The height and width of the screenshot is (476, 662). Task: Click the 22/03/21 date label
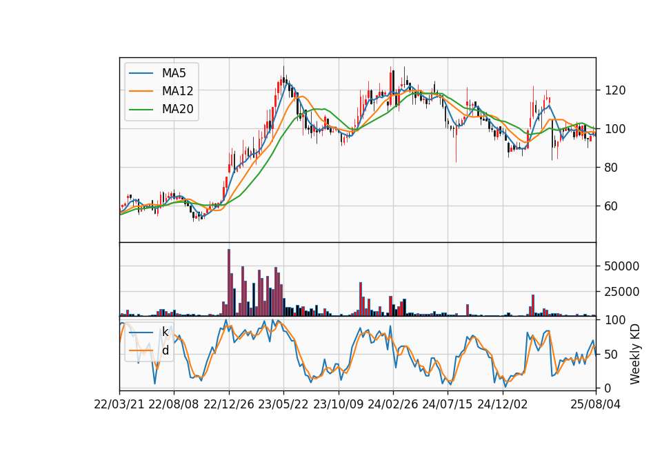[119, 404]
